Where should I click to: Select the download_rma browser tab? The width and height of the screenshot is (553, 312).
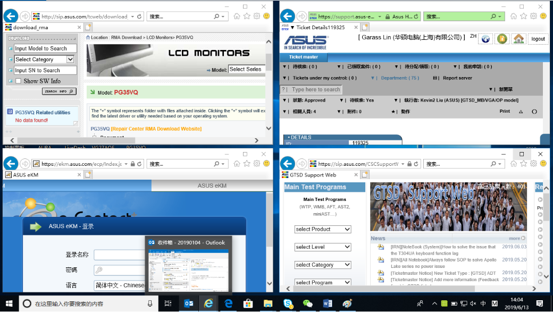click(x=43, y=27)
